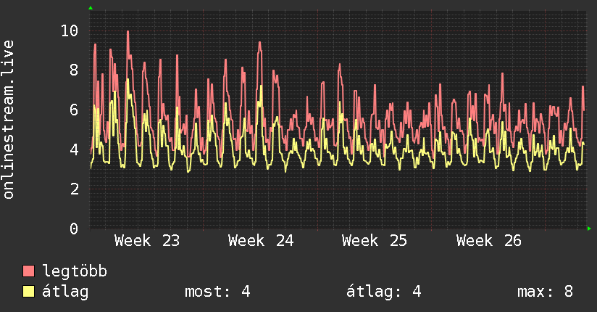Viewport: 597px width, 312px height.
Task: Click the 2 value on y-axis
Action: click(74, 189)
